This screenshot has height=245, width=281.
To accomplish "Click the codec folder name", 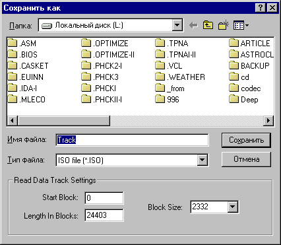I will (251, 88).
